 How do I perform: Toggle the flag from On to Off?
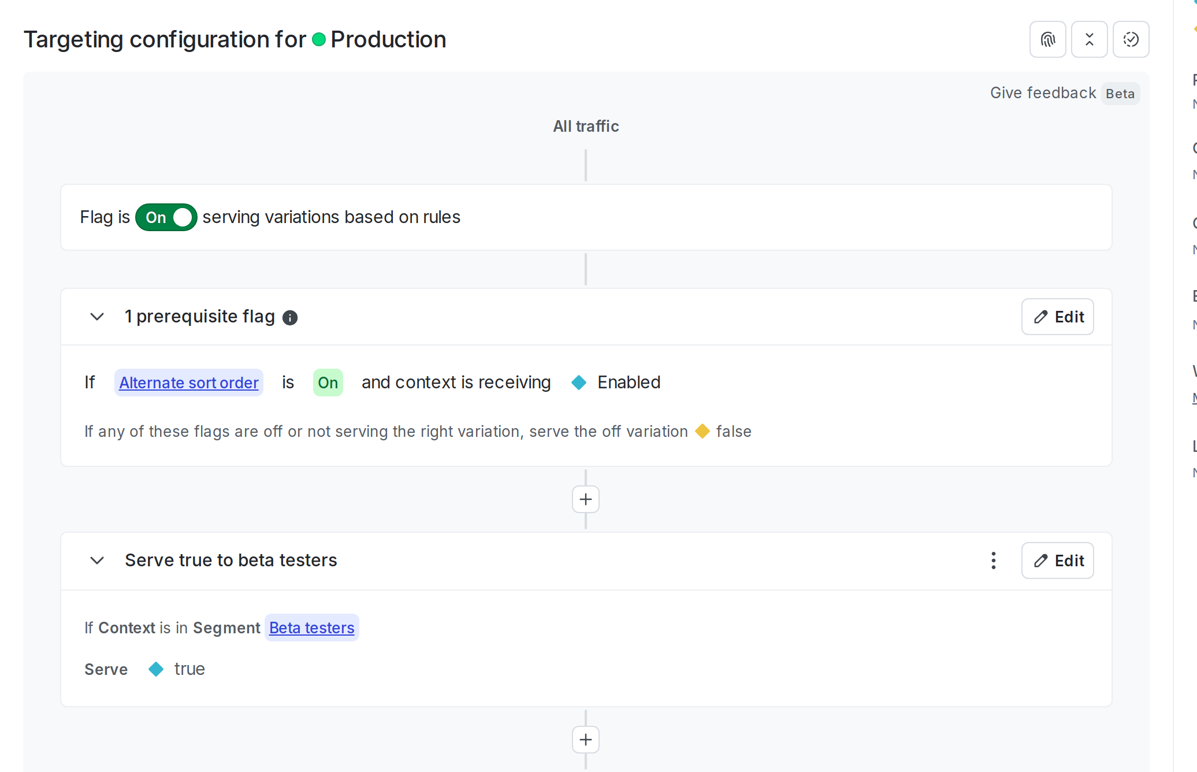(166, 217)
